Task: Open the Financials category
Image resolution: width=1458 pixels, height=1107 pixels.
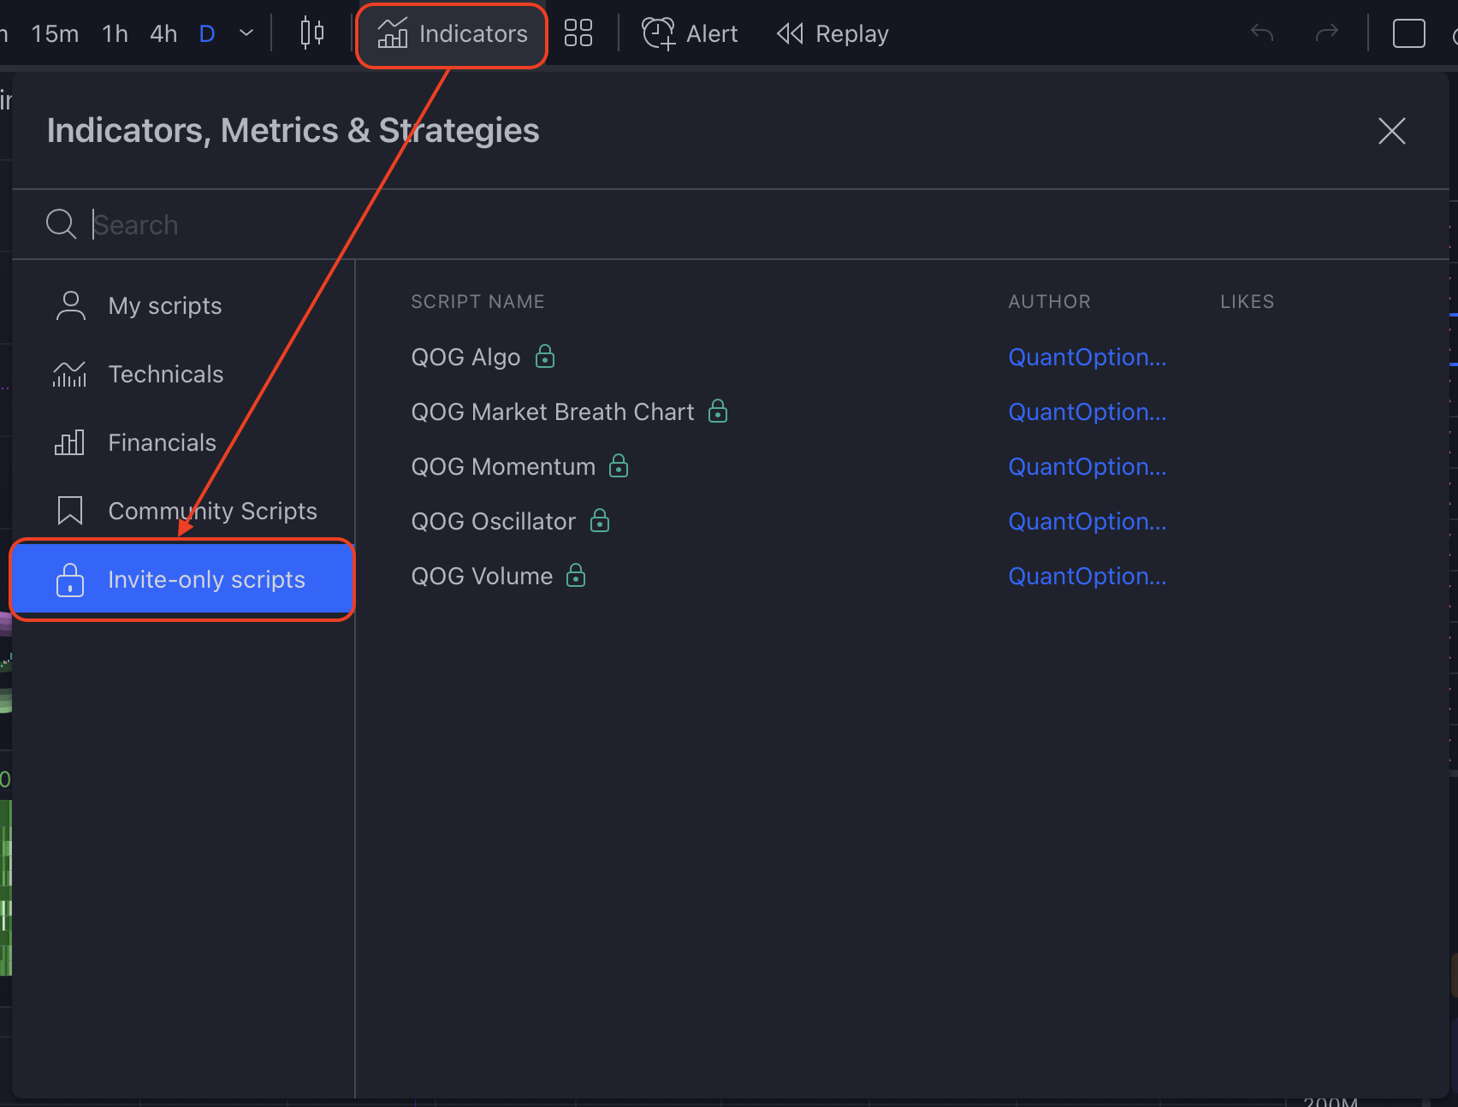Action: [x=163, y=443]
